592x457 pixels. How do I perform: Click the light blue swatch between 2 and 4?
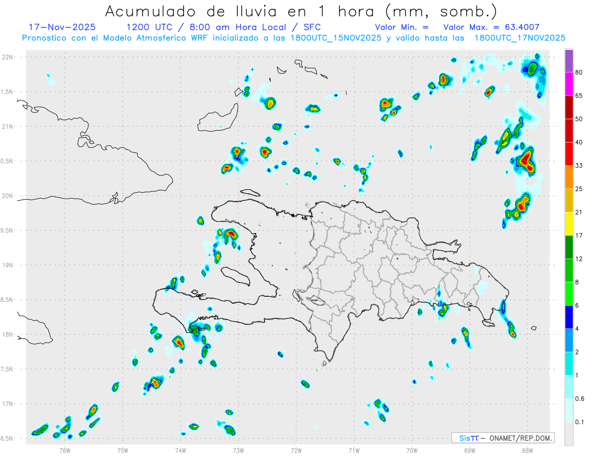(x=569, y=340)
